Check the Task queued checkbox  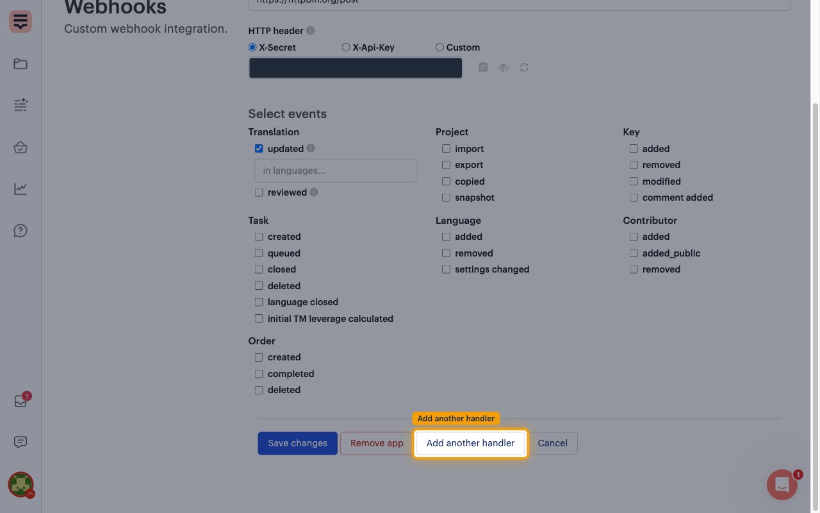(259, 253)
